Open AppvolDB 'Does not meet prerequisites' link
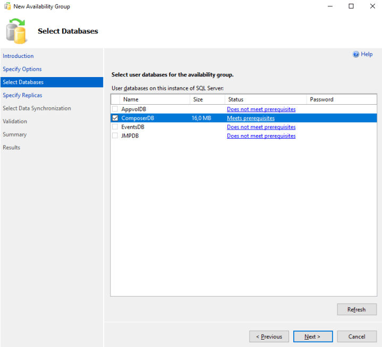Image resolution: width=382 pixels, height=347 pixels. (x=261, y=109)
